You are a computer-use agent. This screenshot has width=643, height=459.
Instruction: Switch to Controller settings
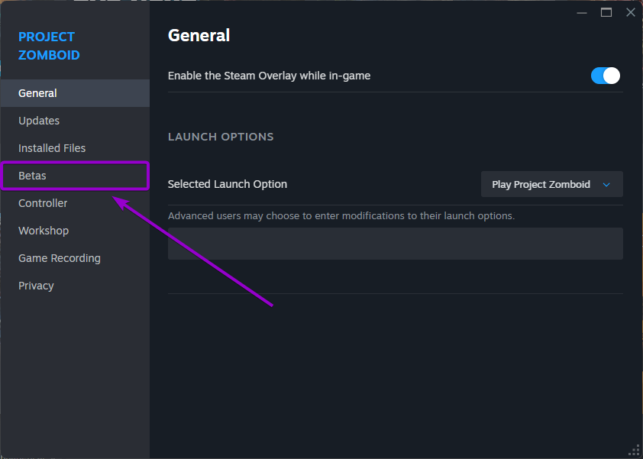[75, 203]
